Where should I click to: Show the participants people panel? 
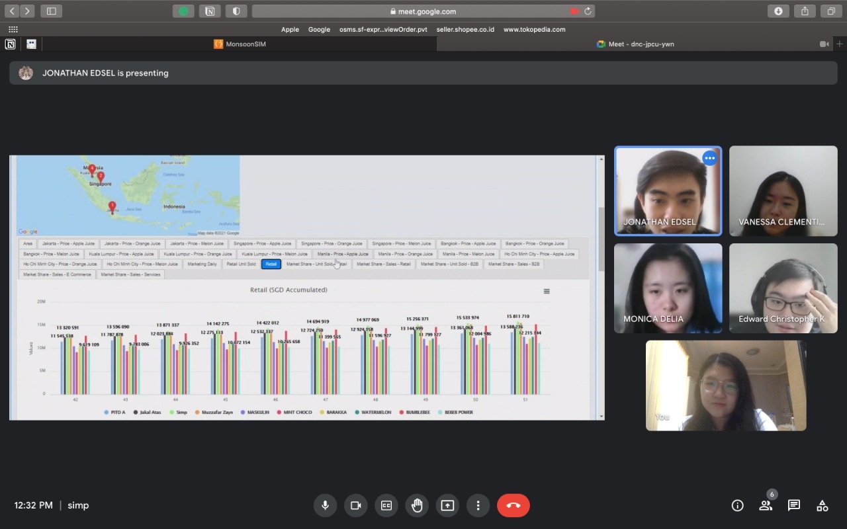(766, 505)
